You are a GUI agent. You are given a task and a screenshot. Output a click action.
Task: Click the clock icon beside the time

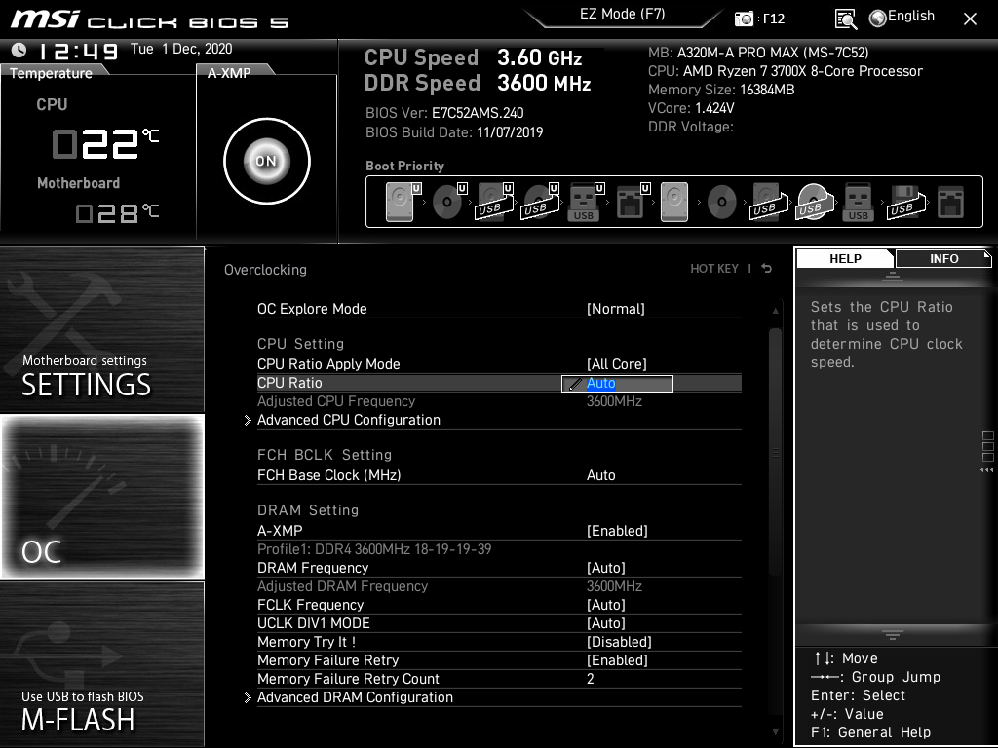pos(19,49)
